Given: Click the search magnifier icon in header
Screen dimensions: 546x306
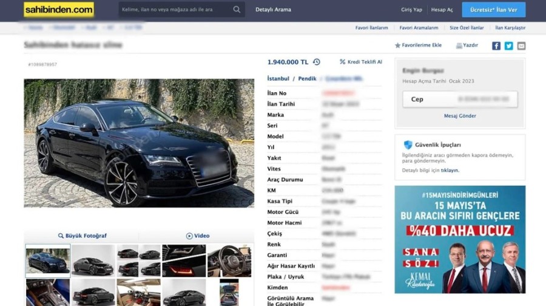Looking at the screenshot, I should coord(237,10).
